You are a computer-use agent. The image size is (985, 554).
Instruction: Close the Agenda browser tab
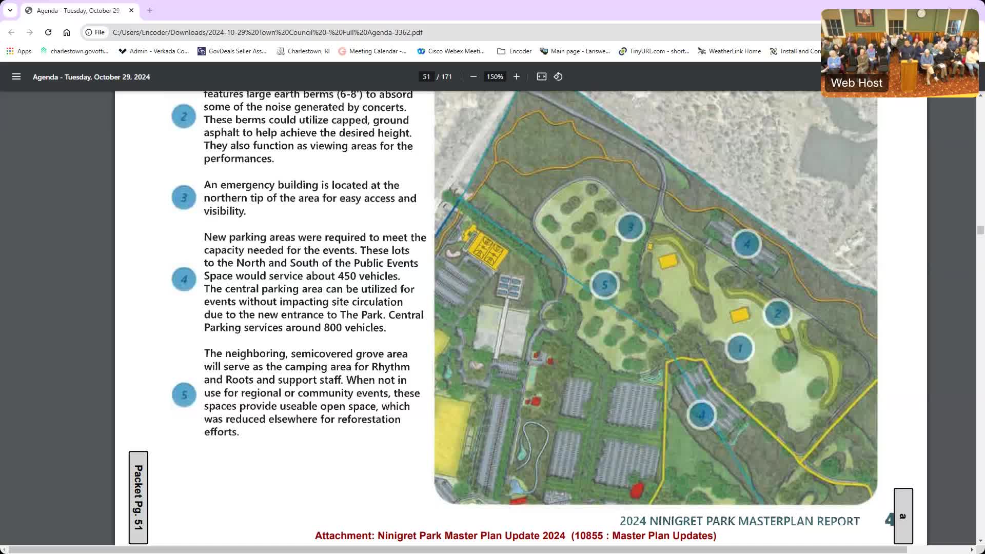[x=131, y=10]
